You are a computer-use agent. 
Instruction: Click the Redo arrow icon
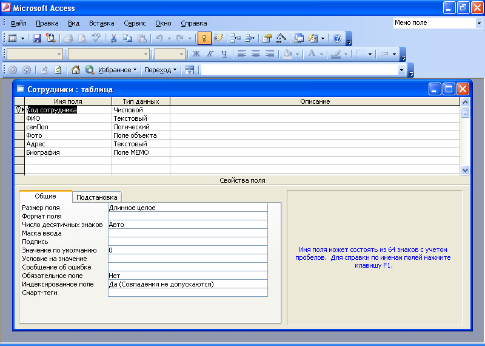coord(179,38)
